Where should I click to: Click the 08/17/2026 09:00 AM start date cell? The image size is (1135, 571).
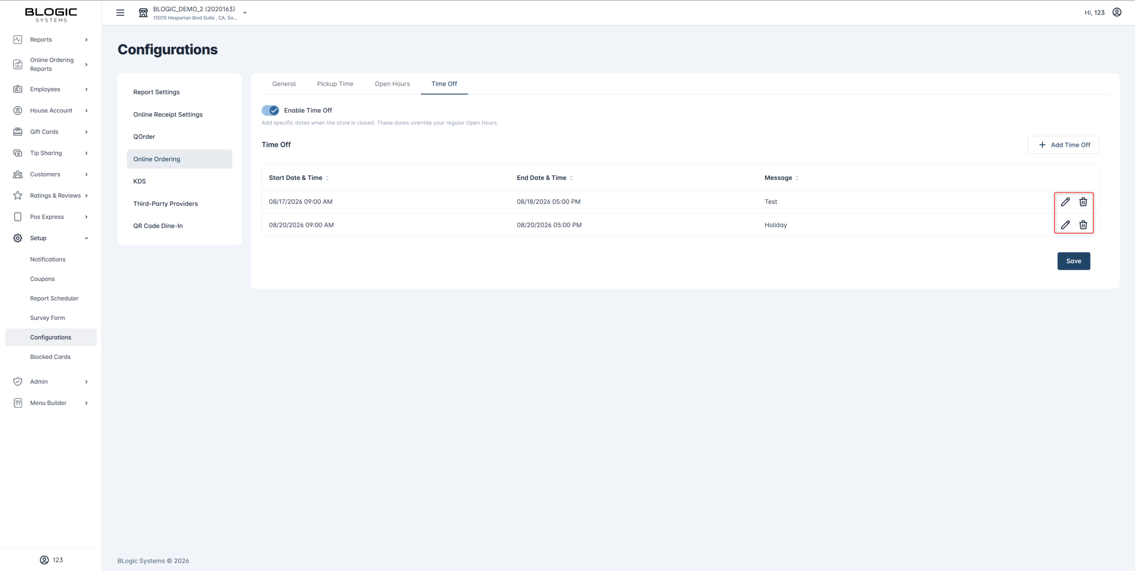[x=301, y=202]
